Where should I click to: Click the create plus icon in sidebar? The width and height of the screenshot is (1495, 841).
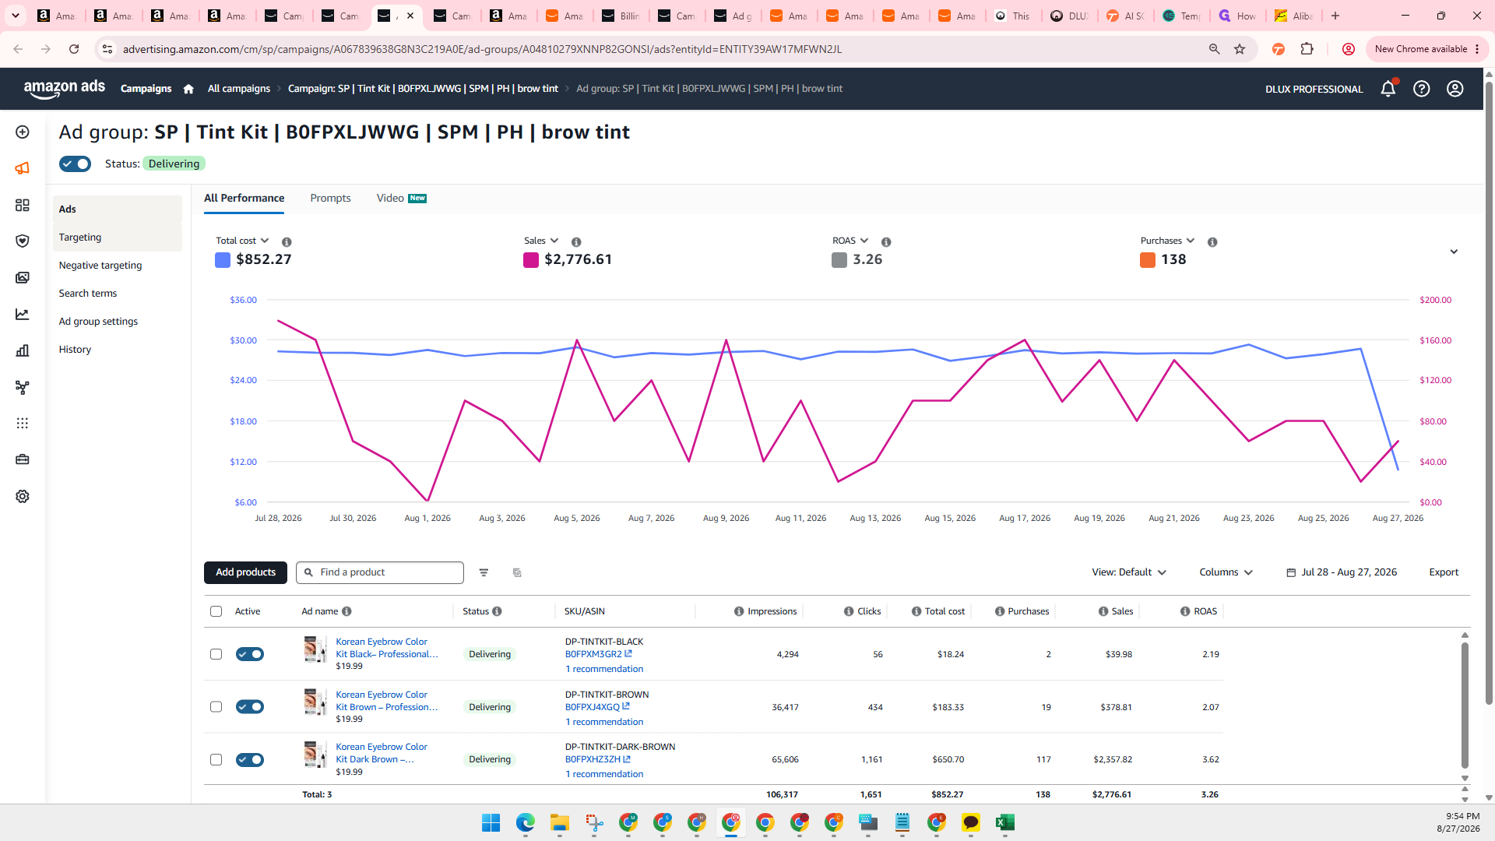coord(23,132)
